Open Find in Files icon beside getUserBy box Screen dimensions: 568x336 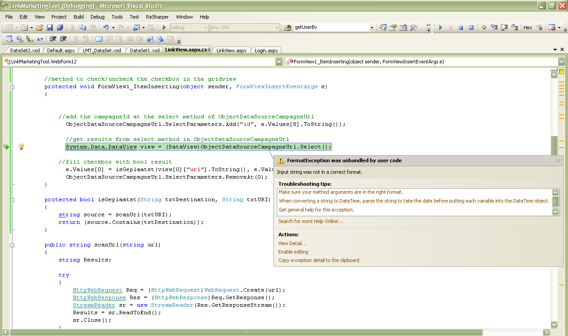click(288, 27)
